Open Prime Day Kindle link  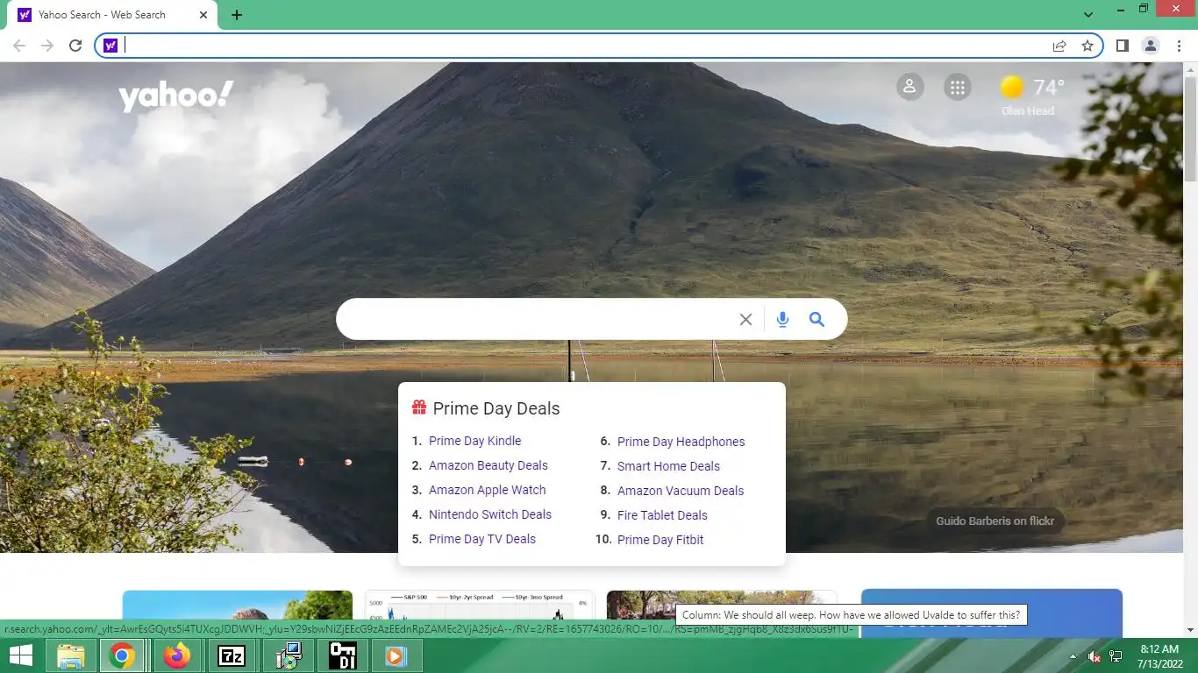[474, 441]
